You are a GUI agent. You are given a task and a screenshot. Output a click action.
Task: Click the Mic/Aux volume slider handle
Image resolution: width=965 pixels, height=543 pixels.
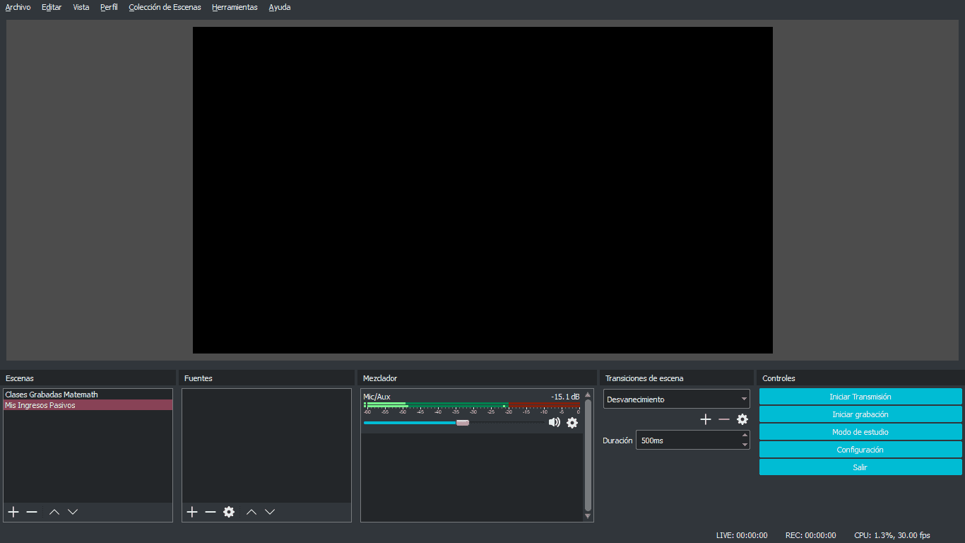click(463, 423)
